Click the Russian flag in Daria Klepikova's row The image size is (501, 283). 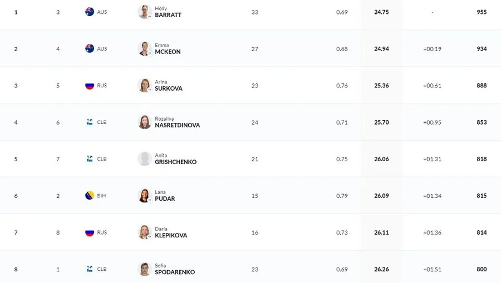90,232
